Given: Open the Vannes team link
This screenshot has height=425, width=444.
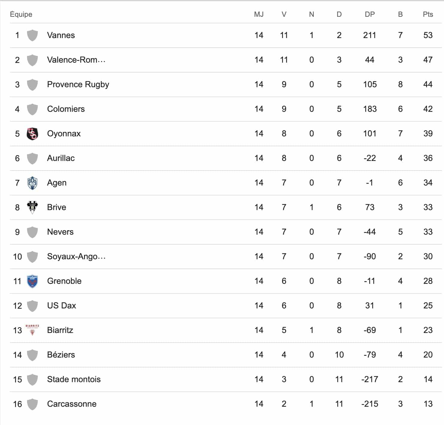Looking at the screenshot, I should click(x=61, y=35).
